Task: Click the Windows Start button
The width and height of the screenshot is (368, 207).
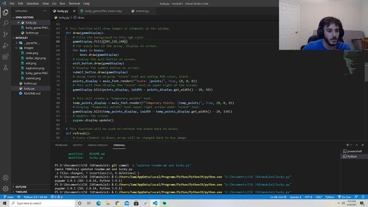Action: coord(5,203)
